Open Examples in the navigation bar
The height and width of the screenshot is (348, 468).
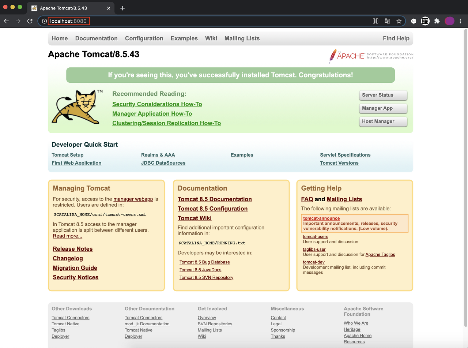click(184, 38)
